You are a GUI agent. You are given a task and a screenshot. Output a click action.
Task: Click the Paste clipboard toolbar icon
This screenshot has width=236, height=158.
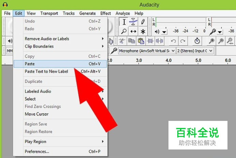pos(141,41)
